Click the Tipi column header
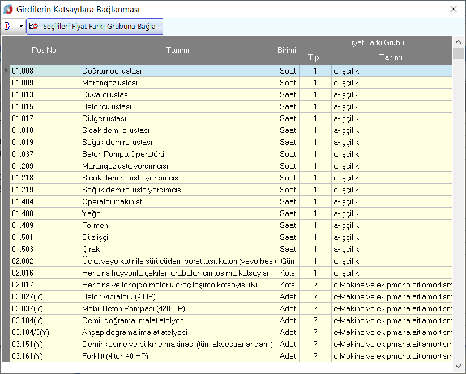 tap(314, 57)
